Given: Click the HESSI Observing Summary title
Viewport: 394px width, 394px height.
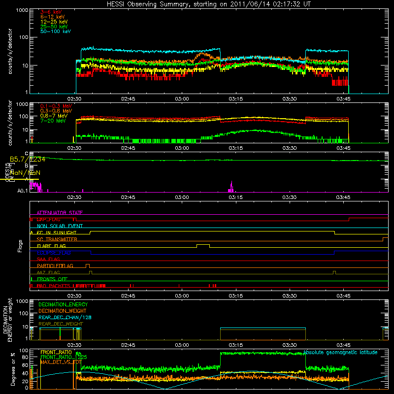Looking at the screenshot, I should (208, 4).
